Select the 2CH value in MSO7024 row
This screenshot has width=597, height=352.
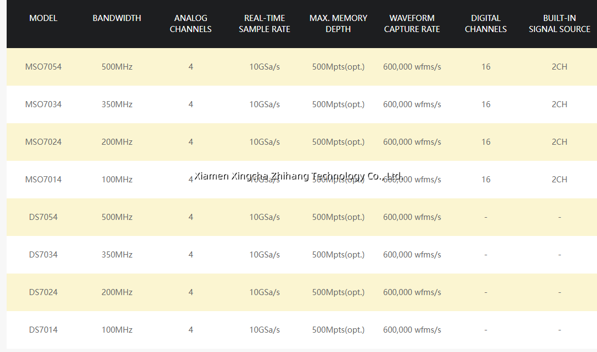559,142
